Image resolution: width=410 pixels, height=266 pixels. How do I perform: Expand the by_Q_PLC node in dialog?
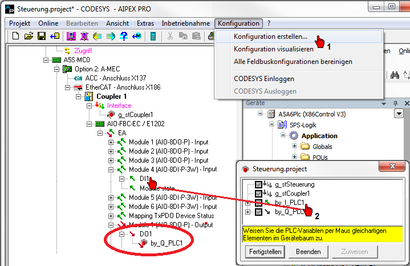248,212
